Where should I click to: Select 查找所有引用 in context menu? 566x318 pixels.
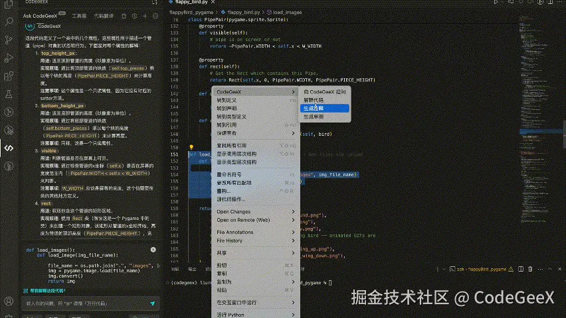[x=256, y=146]
